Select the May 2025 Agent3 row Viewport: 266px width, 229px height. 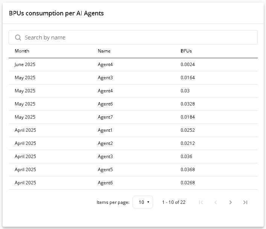tap(133, 78)
